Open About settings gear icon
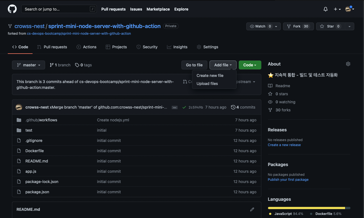 tap(348, 64)
